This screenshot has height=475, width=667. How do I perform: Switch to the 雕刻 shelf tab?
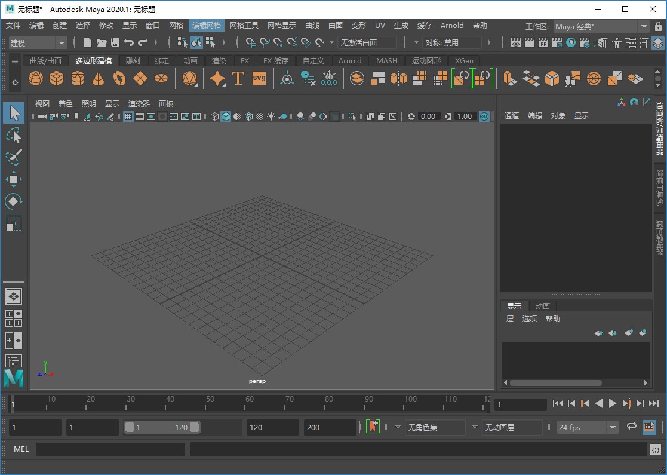click(133, 61)
